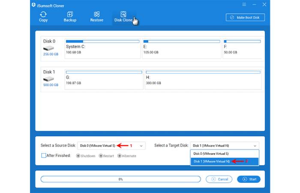Choose Disk 0 (VMware Virtual S) in target list
This screenshot has width=300, height=193.
point(225,154)
